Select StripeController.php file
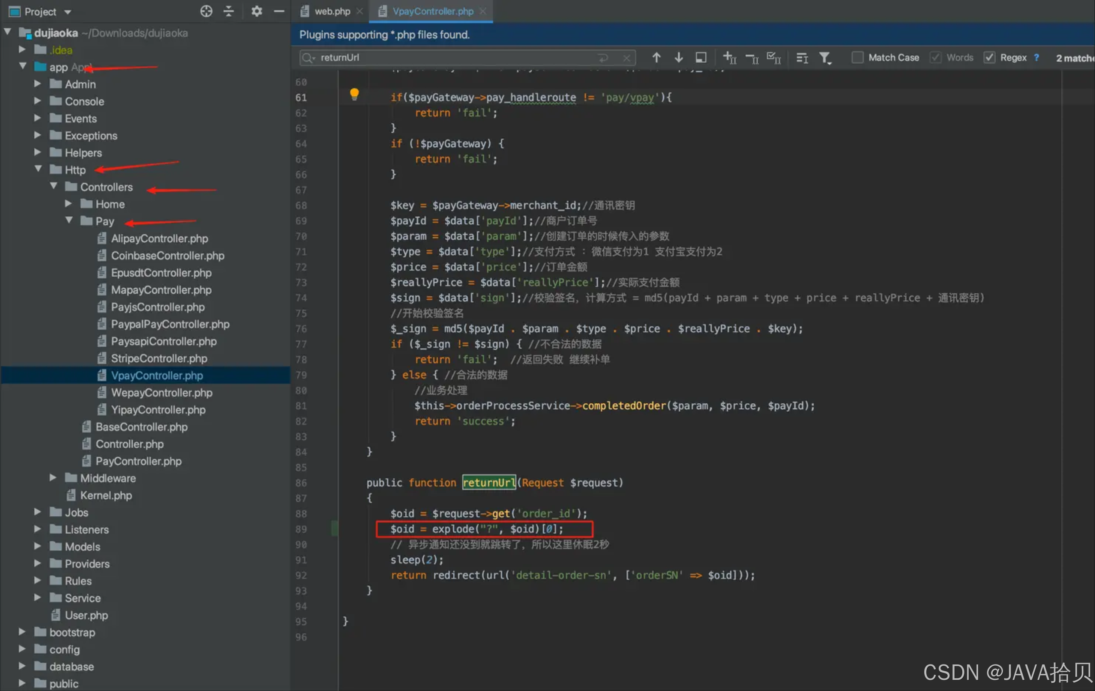Viewport: 1095px width, 691px height. (159, 358)
